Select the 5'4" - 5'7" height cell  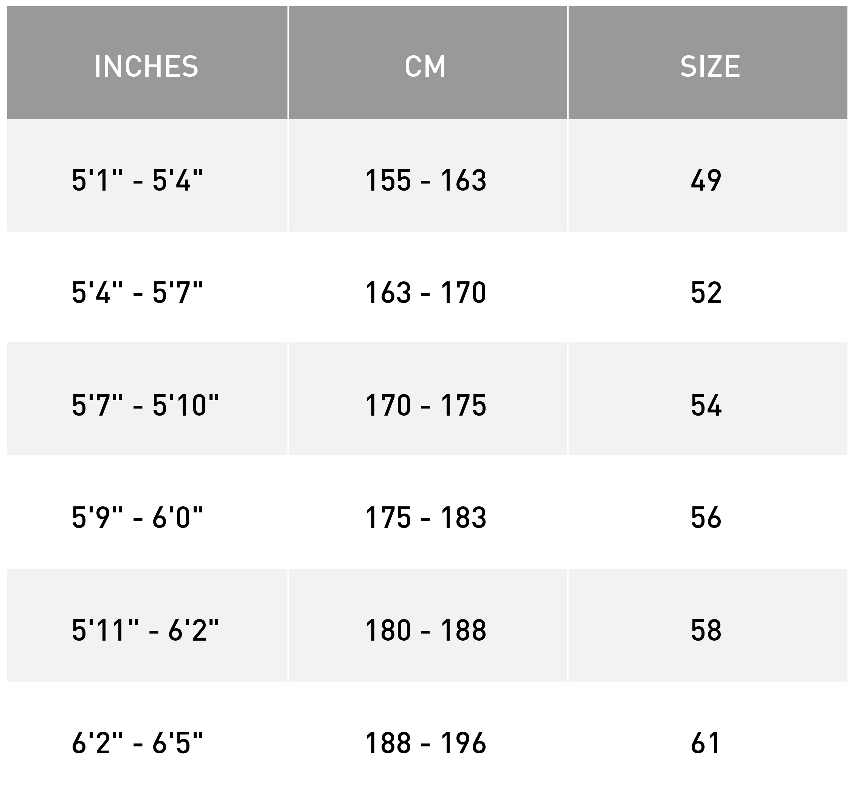click(x=147, y=287)
